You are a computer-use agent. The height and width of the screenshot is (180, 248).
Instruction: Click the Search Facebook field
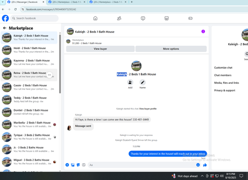(35, 18)
